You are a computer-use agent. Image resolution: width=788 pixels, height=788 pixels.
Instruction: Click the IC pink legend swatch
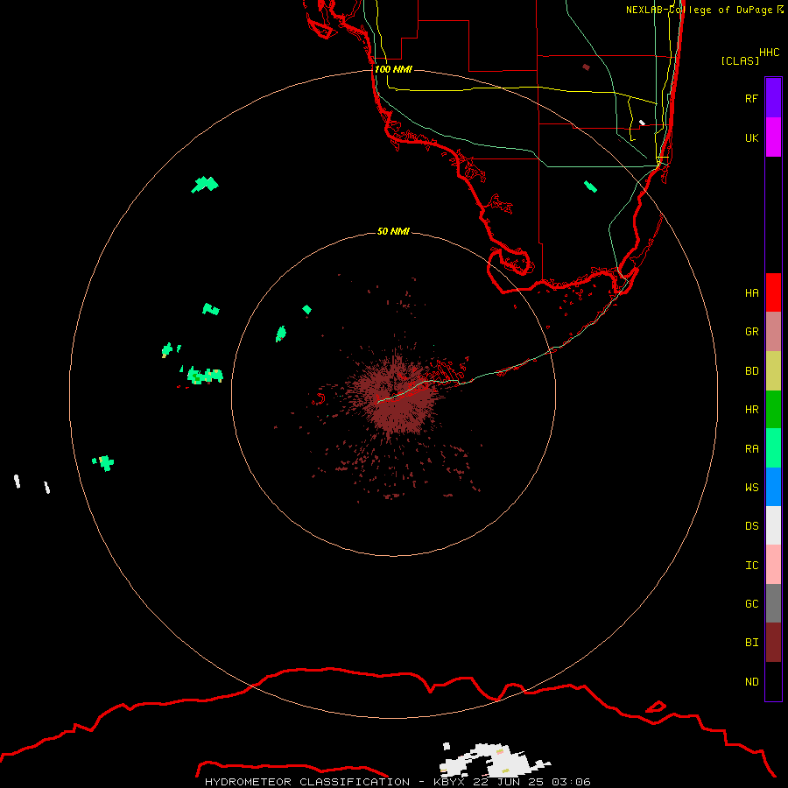pos(773,565)
